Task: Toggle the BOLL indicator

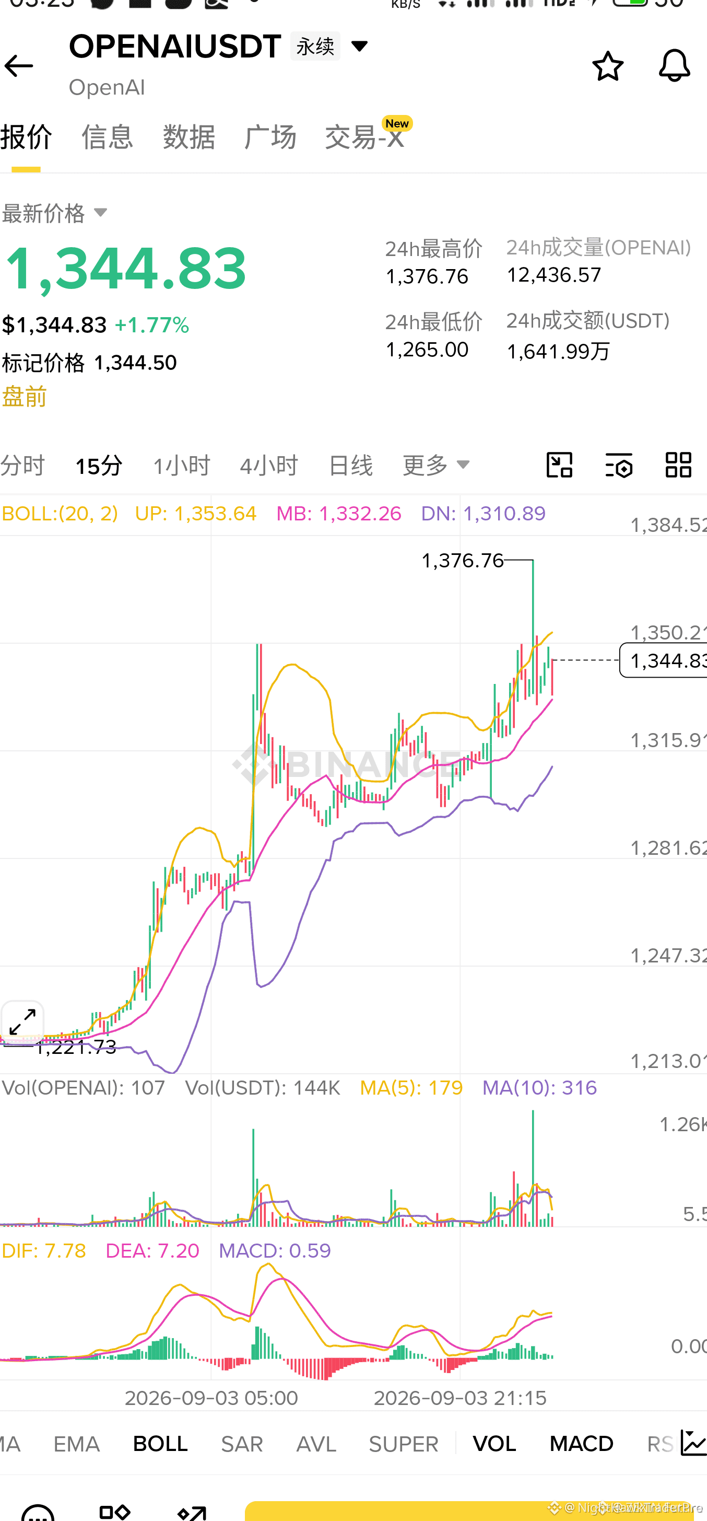Action: pos(160,1444)
